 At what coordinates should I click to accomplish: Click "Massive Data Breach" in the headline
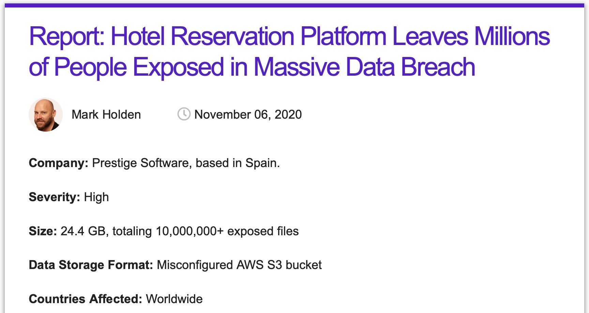pos(364,67)
